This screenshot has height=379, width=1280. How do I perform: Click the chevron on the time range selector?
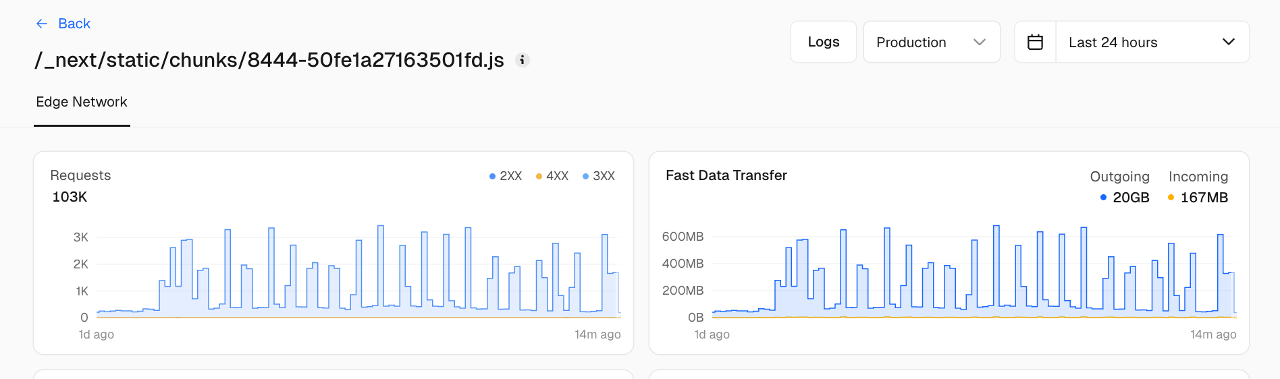click(1228, 42)
